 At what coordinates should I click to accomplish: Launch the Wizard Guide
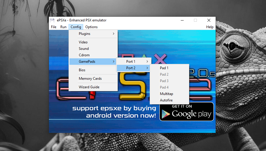point(89,87)
